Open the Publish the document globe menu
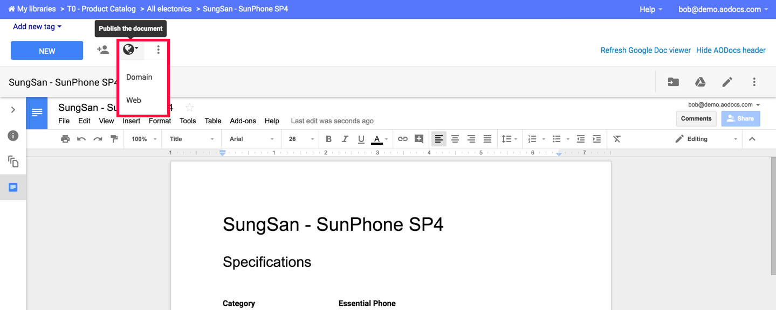 pyautogui.click(x=131, y=50)
